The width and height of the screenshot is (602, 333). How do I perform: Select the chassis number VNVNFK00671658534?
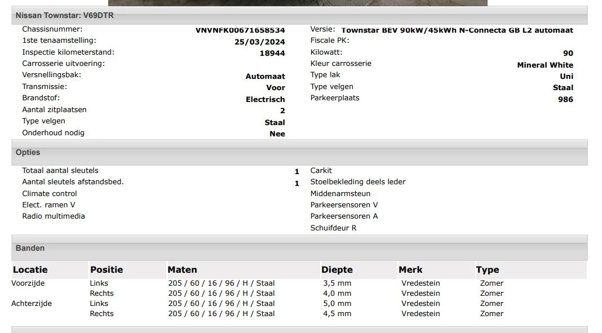click(x=239, y=29)
